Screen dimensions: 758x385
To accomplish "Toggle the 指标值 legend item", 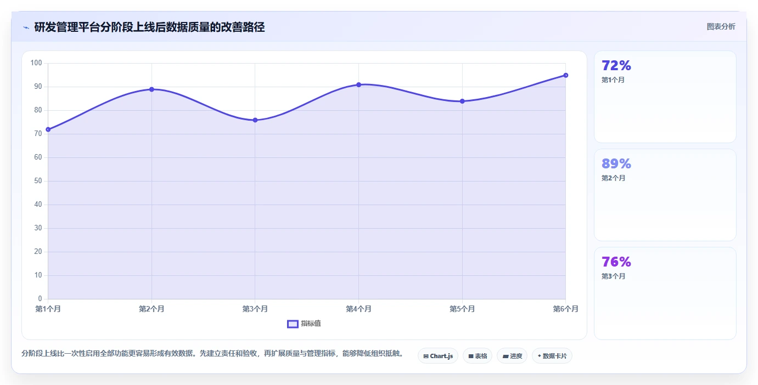I will pos(304,324).
